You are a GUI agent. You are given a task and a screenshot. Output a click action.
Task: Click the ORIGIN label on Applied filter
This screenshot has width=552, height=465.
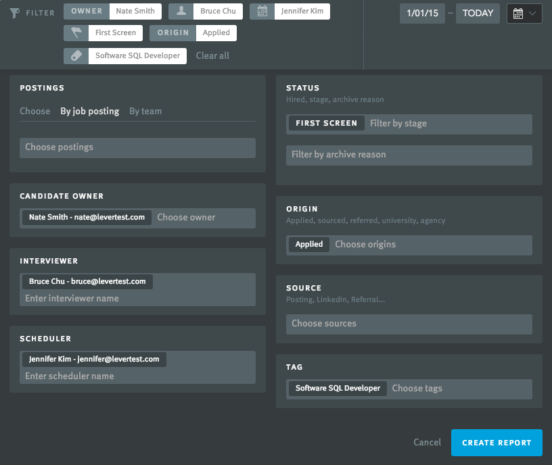click(172, 32)
